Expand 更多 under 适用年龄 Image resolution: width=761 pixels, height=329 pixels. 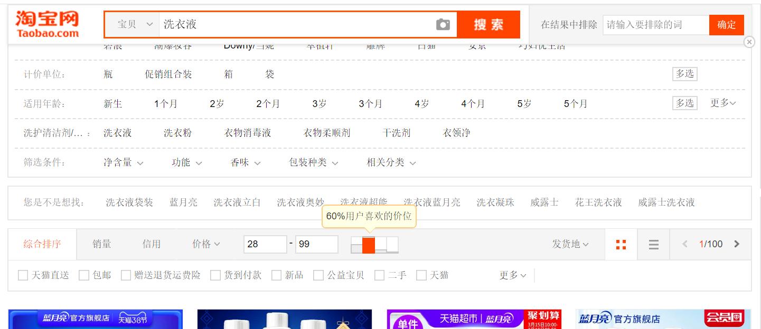click(724, 103)
